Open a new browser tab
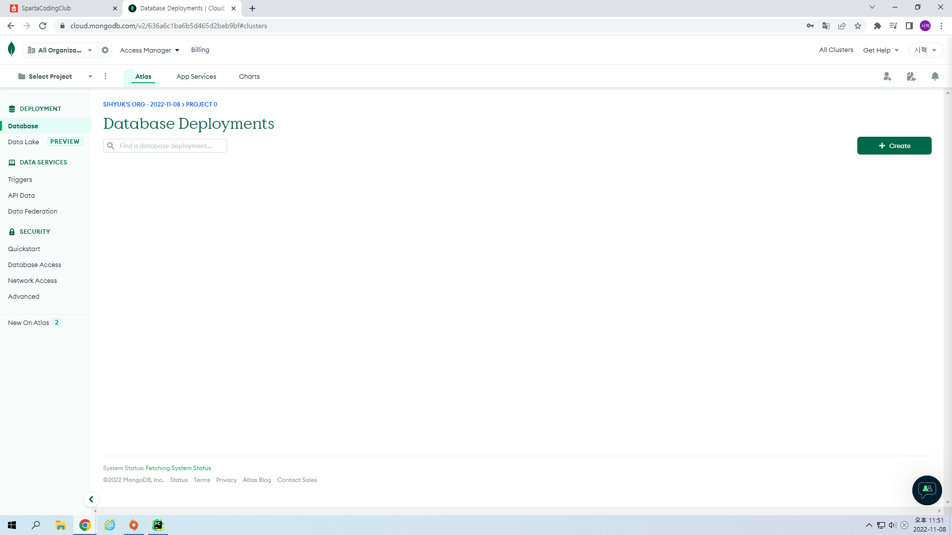Viewport: 952px width, 535px height. (252, 8)
